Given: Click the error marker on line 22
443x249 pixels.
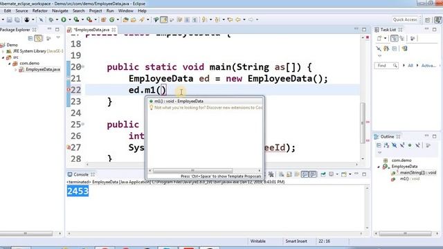Looking at the screenshot, I should click(69, 90).
